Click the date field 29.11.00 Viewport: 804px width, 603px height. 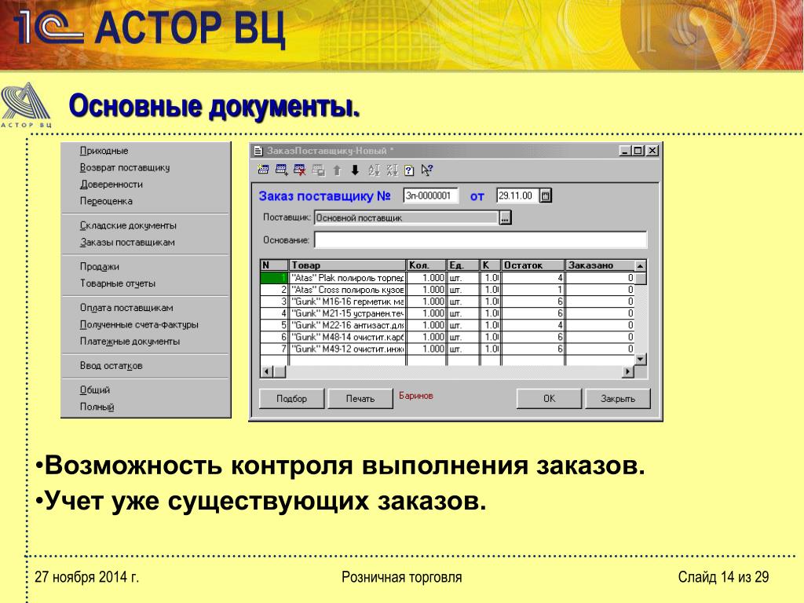[x=518, y=196]
